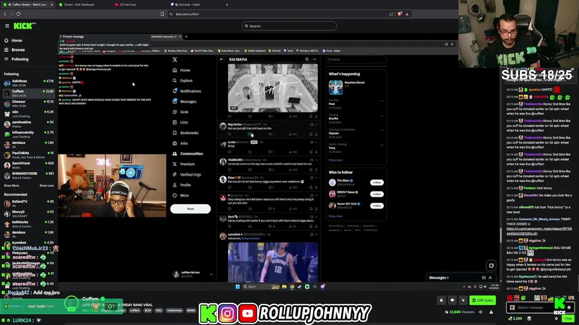Image resolution: width=579 pixels, height=325 pixels.
Task: Follow Karen 'KC' Civil account
Action: point(377,206)
